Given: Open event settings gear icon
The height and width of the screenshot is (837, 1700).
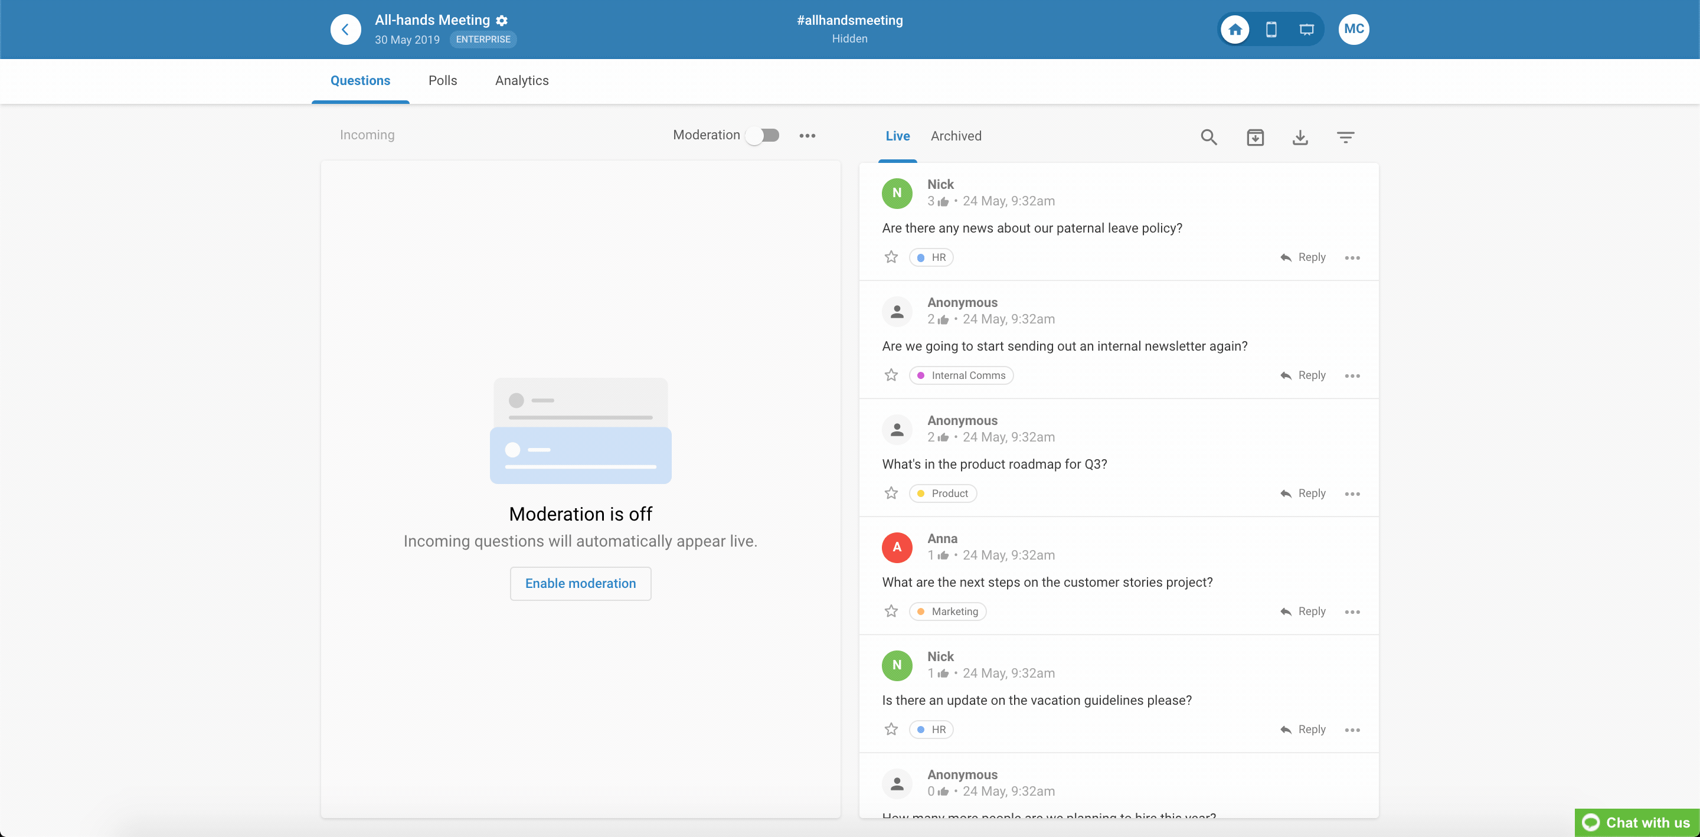Looking at the screenshot, I should click(x=502, y=21).
